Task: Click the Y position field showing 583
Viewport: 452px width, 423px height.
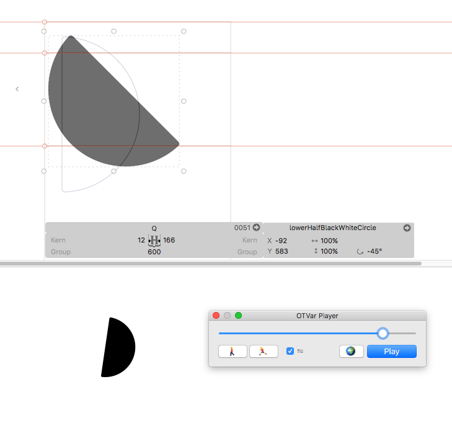Action: pyautogui.click(x=281, y=252)
